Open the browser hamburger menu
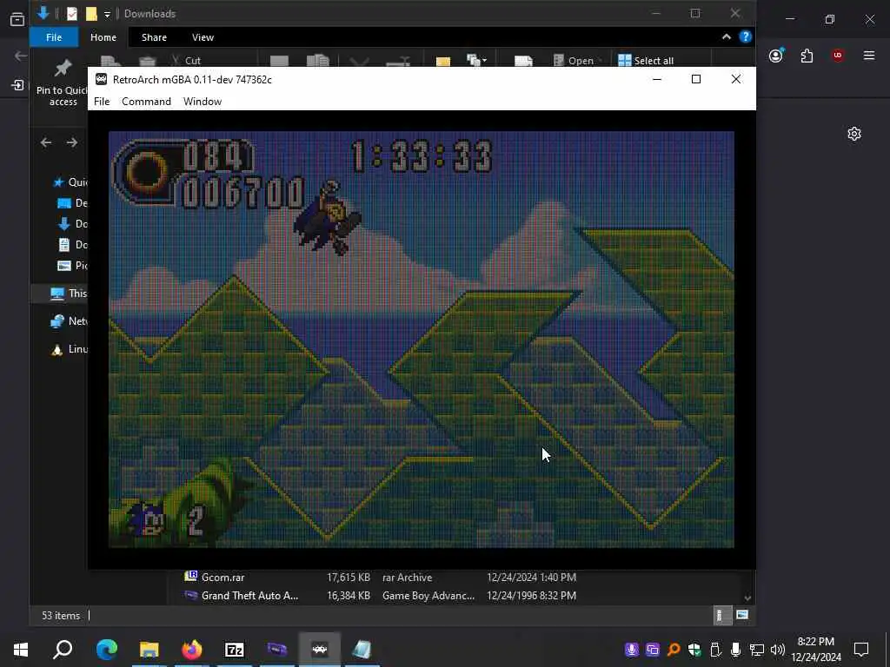 pos(868,56)
